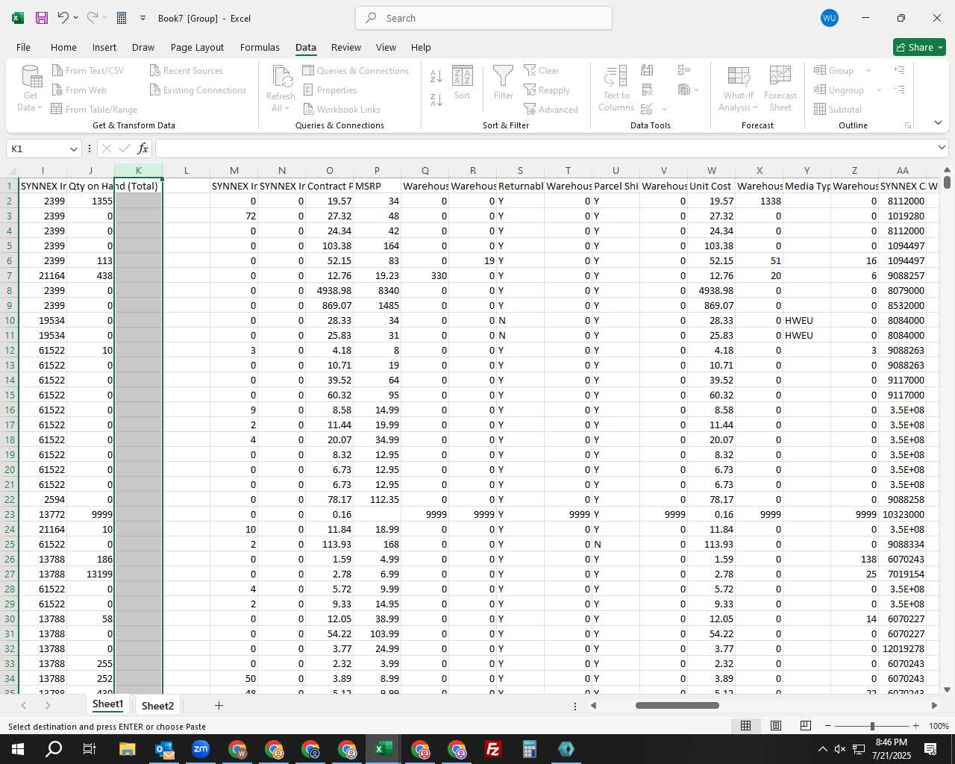Click the Redo arrow icon
Screen dimensions: 955x764
(93, 18)
